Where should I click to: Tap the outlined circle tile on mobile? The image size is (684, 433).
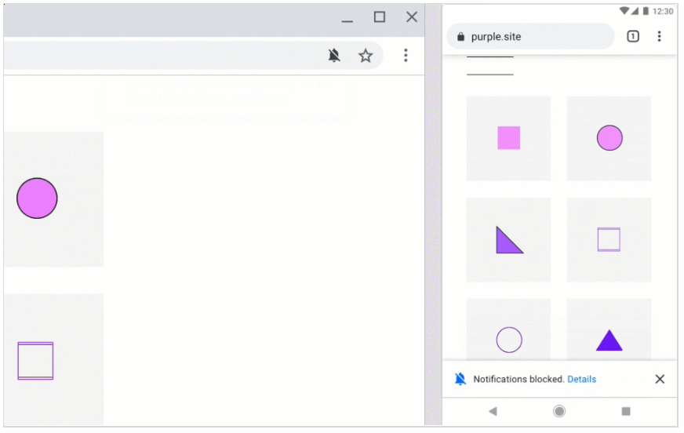pos(508,329)
